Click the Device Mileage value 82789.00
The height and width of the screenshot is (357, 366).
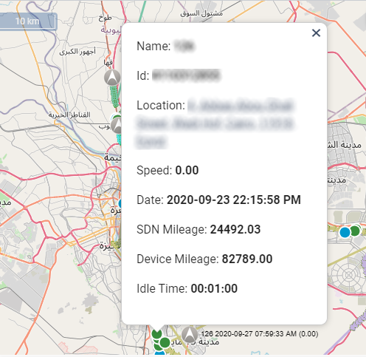point(247,259)
